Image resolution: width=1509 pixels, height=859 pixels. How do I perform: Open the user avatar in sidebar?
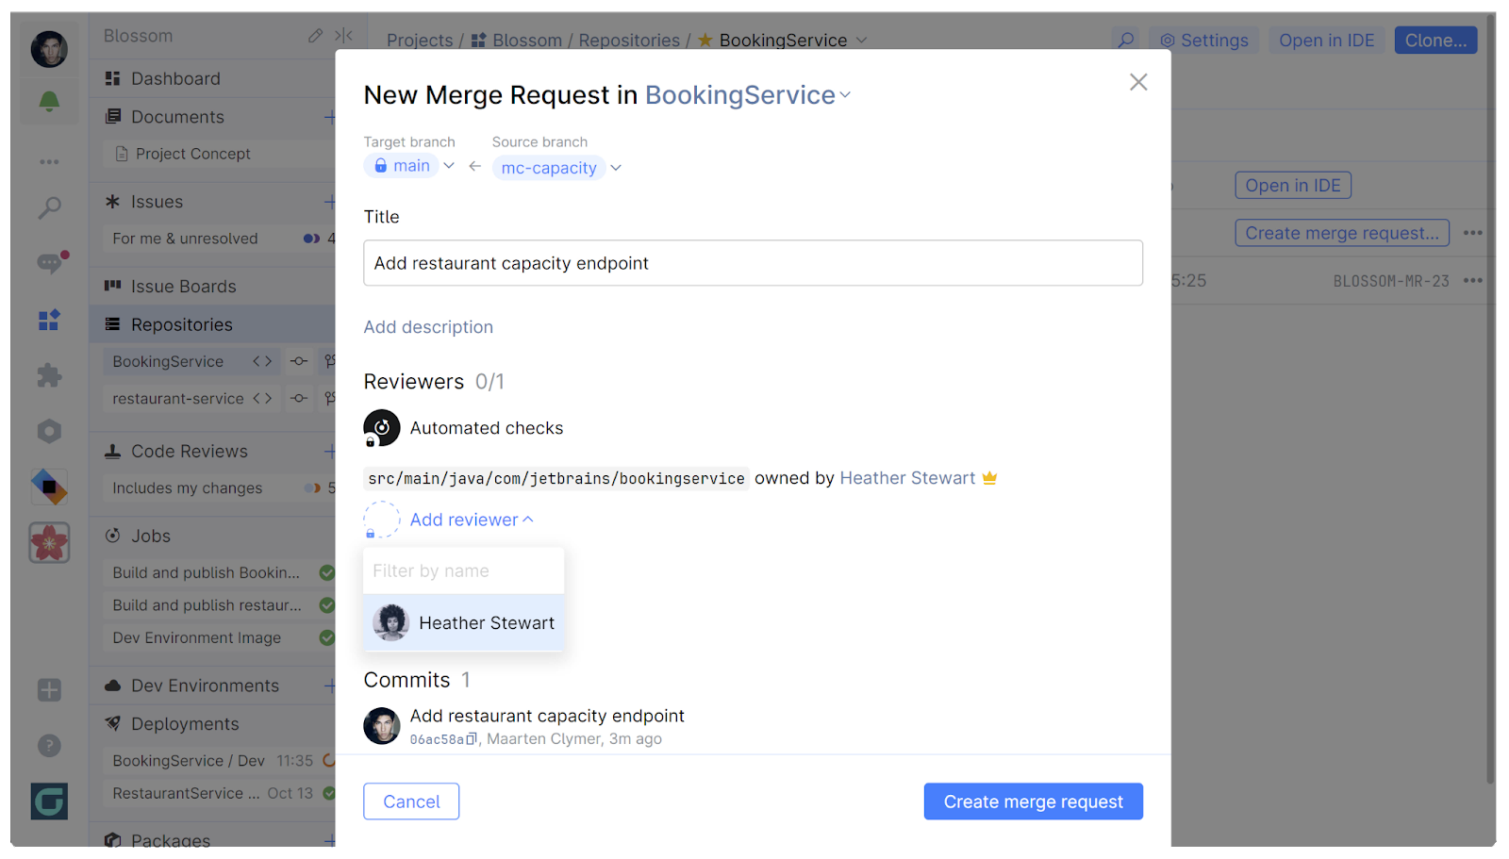coord(49,49)
